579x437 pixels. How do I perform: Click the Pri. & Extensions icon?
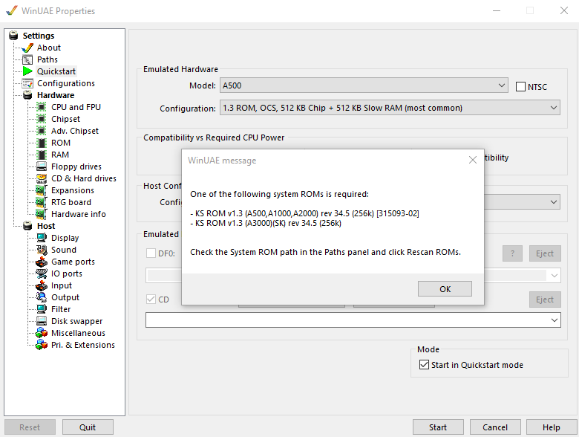point(42,345)
